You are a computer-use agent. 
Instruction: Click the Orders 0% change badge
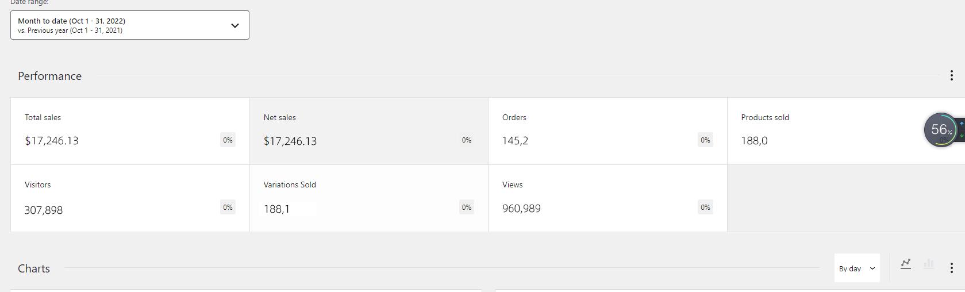pyautogui.click(x=705, y=140)
